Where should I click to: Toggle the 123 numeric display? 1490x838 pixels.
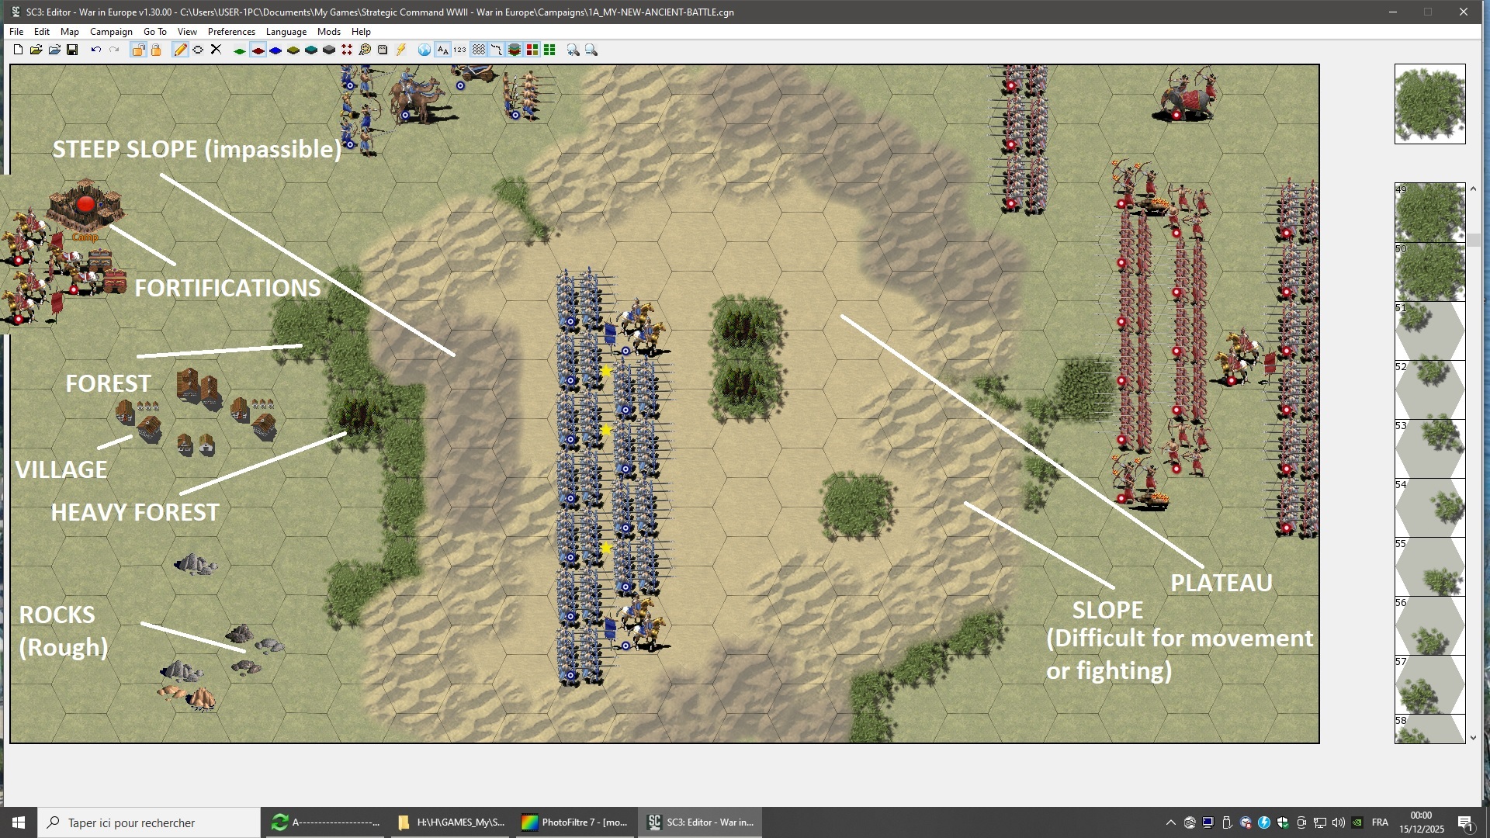click(459, 50)
